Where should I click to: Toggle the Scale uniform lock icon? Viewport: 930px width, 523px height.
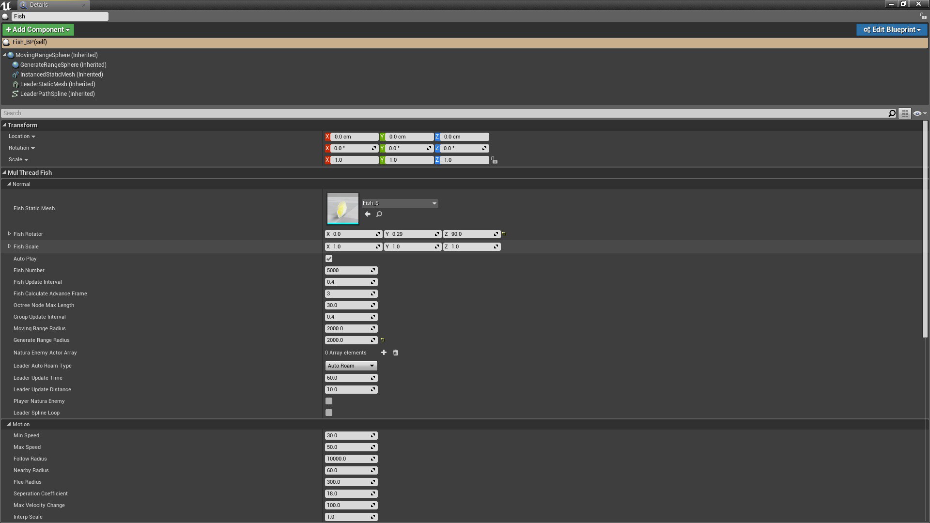point(494,160)
